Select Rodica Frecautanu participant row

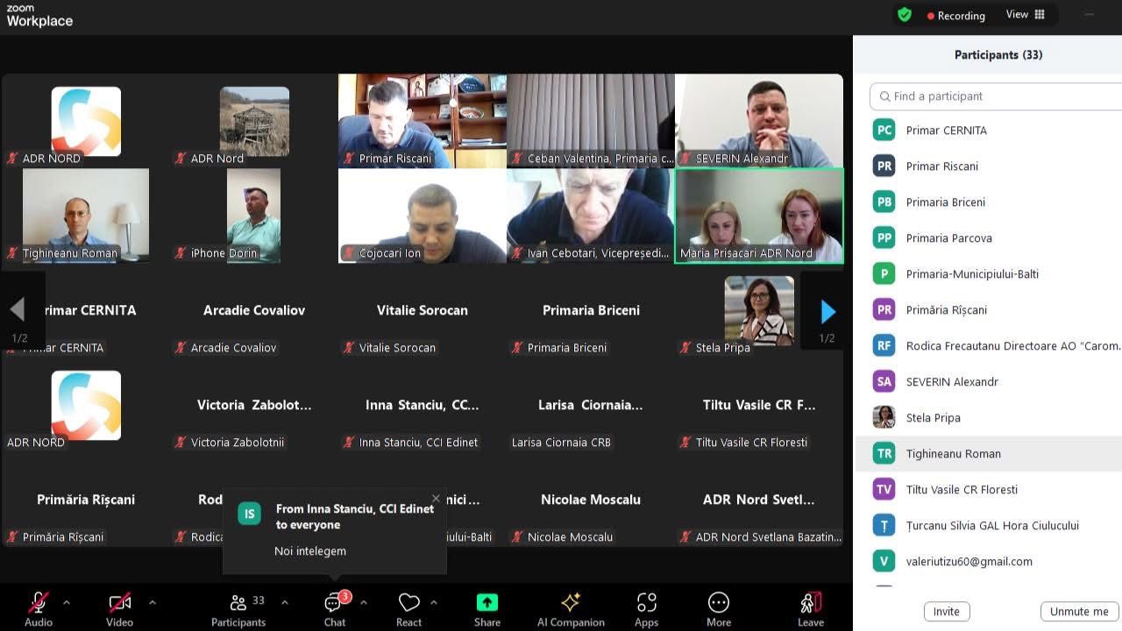point(989,346)
